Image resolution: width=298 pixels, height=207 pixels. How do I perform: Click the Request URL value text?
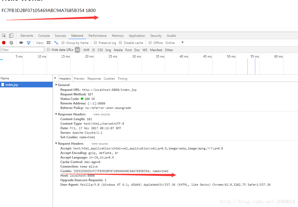coord(109,90)
